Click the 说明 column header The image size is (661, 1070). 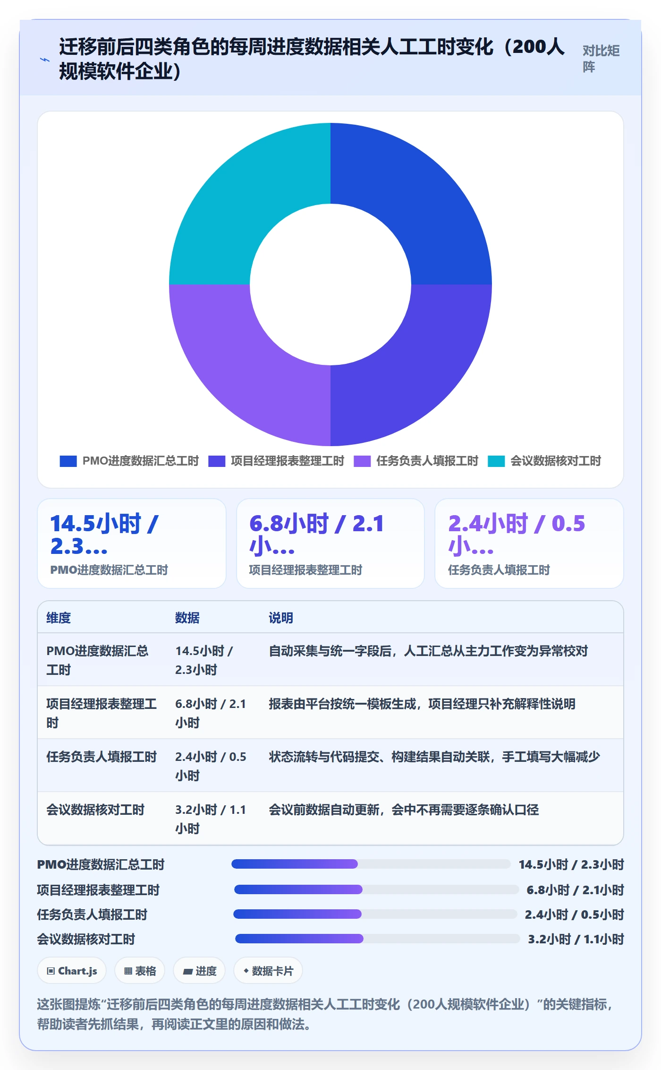pyautogui.click(x=281, y=618)
